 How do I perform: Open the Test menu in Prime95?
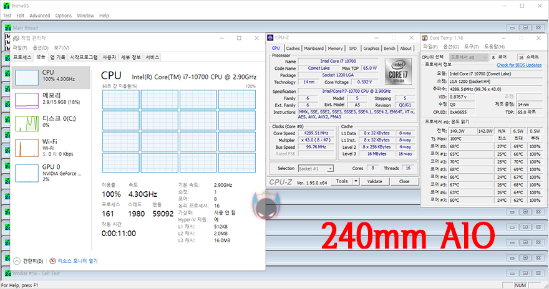pyautogui.click(x=7, y=16)
